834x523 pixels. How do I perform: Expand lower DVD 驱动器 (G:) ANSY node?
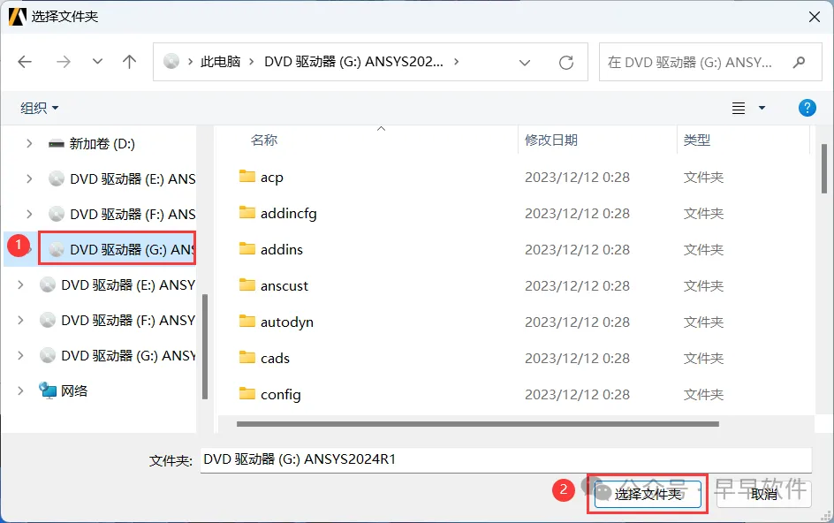click(20, 355)
